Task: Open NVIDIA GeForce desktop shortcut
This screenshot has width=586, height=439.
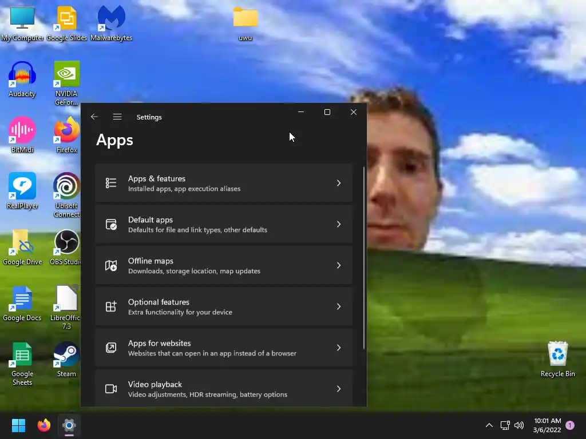Action: coord(66,83)
